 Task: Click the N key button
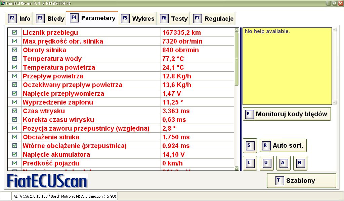point(300,163)
